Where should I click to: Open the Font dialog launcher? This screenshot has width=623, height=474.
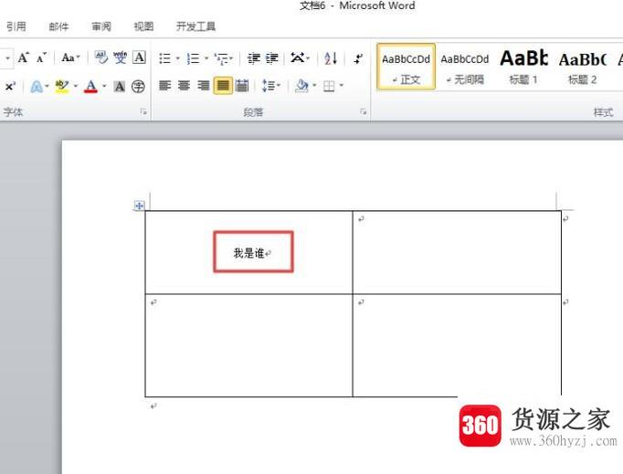pos(143,112)
